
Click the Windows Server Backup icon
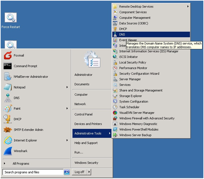point(115,135)
